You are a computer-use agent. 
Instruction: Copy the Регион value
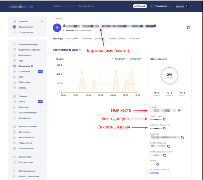point(157,164)
